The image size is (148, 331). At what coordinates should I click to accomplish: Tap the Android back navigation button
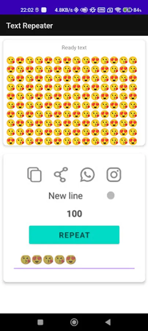(x=108, y=322)
